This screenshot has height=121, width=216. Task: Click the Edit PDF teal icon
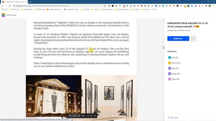169,57
